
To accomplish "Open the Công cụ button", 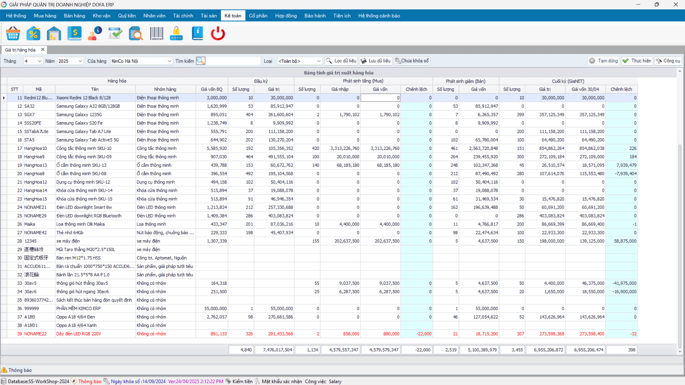I will 668,61.
